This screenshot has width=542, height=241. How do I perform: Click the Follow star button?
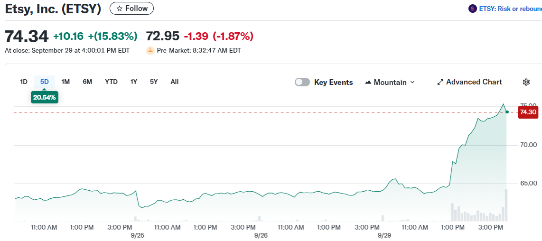131,8
